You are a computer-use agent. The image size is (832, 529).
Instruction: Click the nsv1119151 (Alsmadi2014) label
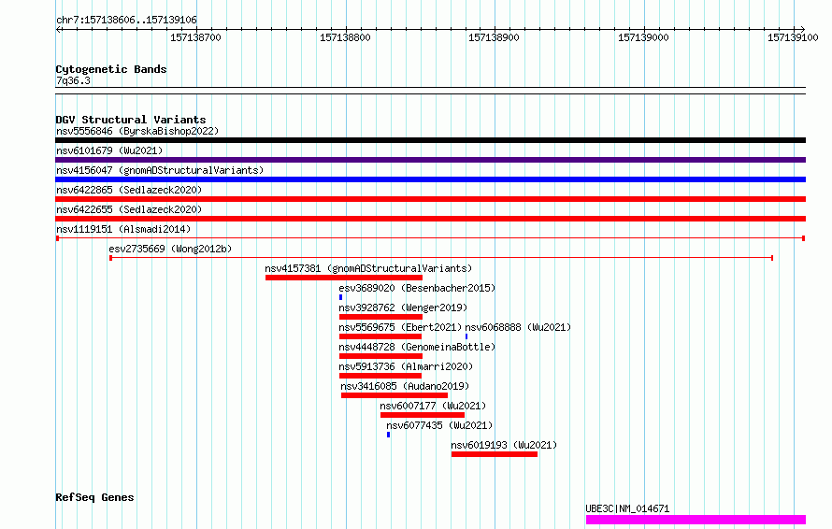coord(123,229)
